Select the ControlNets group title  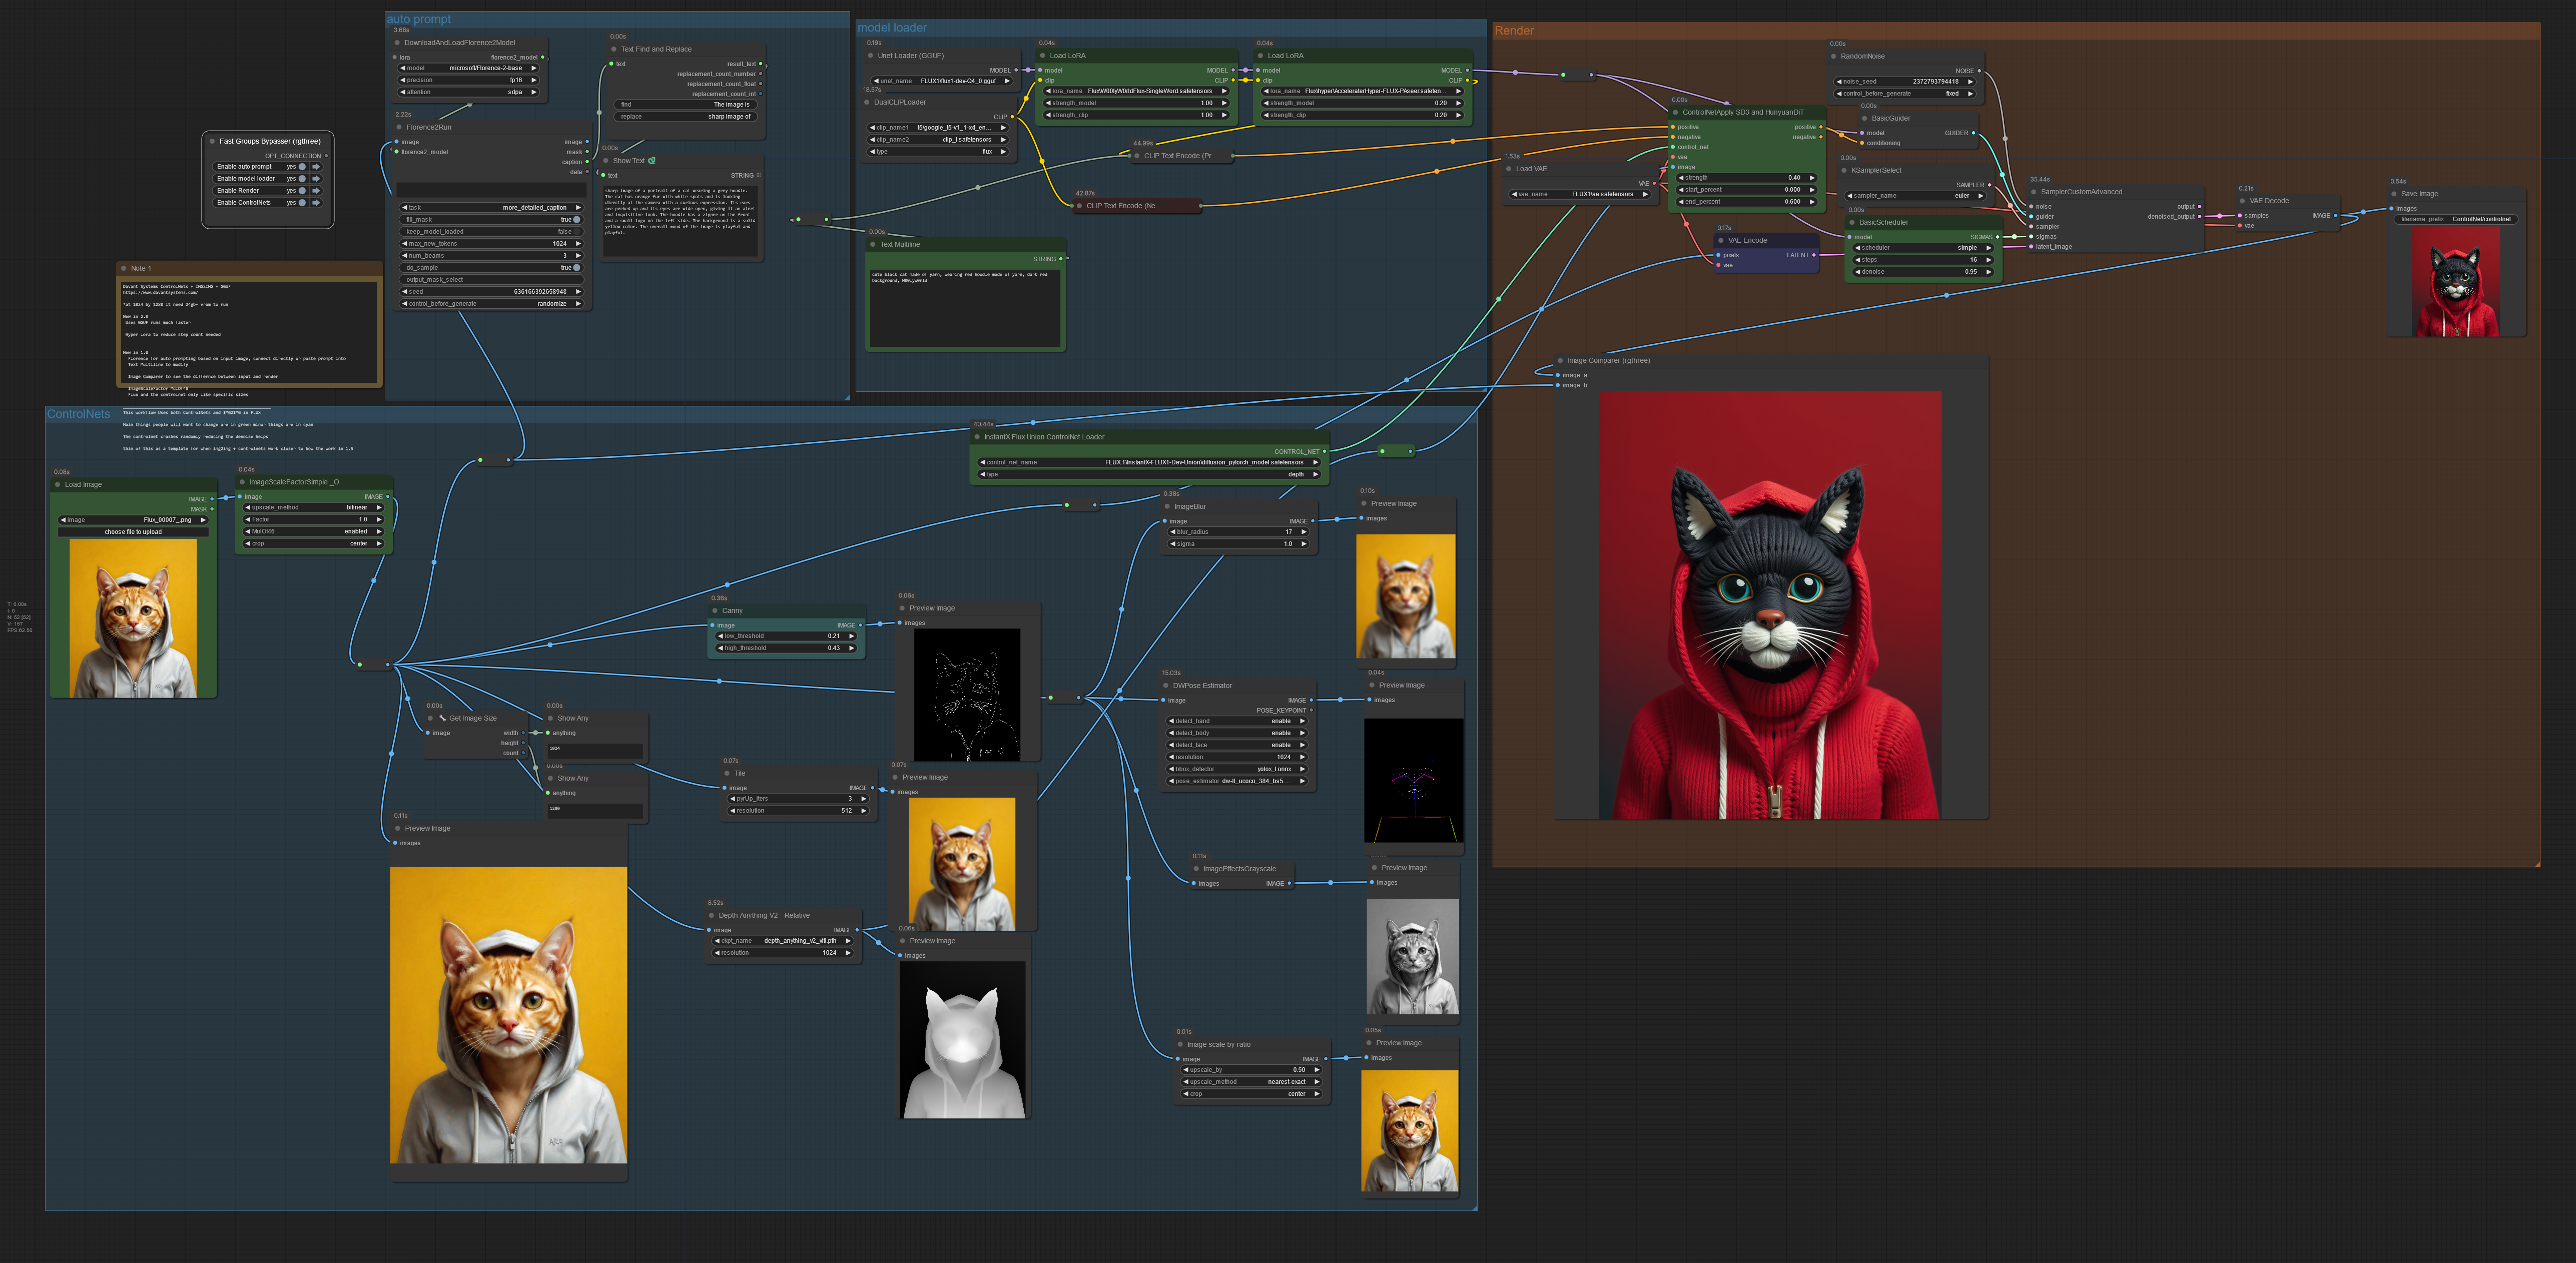(78, 414)
